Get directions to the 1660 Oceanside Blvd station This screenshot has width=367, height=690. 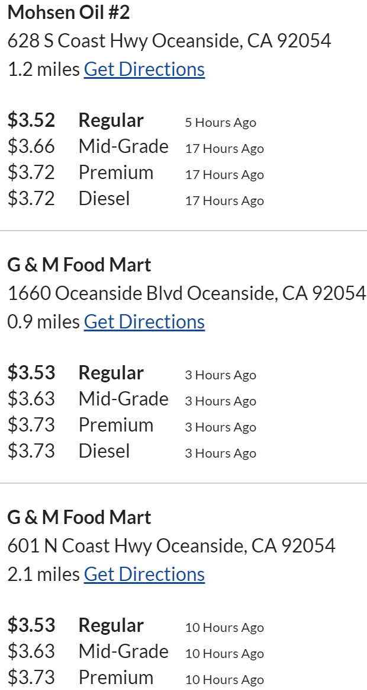click(144, 322)
